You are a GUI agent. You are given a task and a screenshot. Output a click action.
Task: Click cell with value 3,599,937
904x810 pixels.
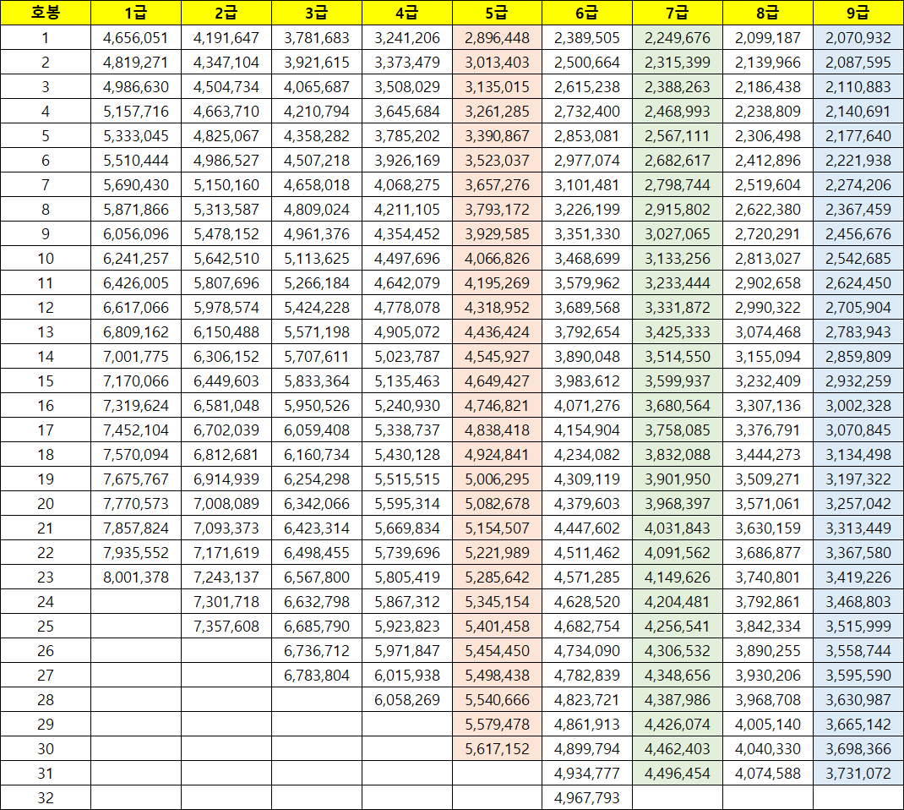click(678, 380)
